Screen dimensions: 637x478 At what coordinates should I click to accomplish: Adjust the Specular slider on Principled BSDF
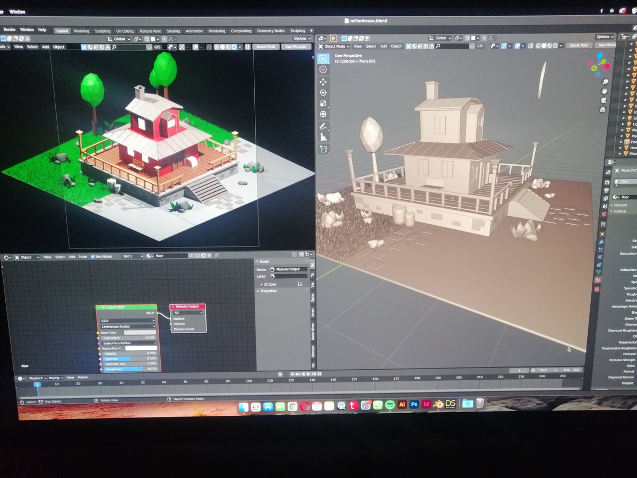tap(130, 358)
